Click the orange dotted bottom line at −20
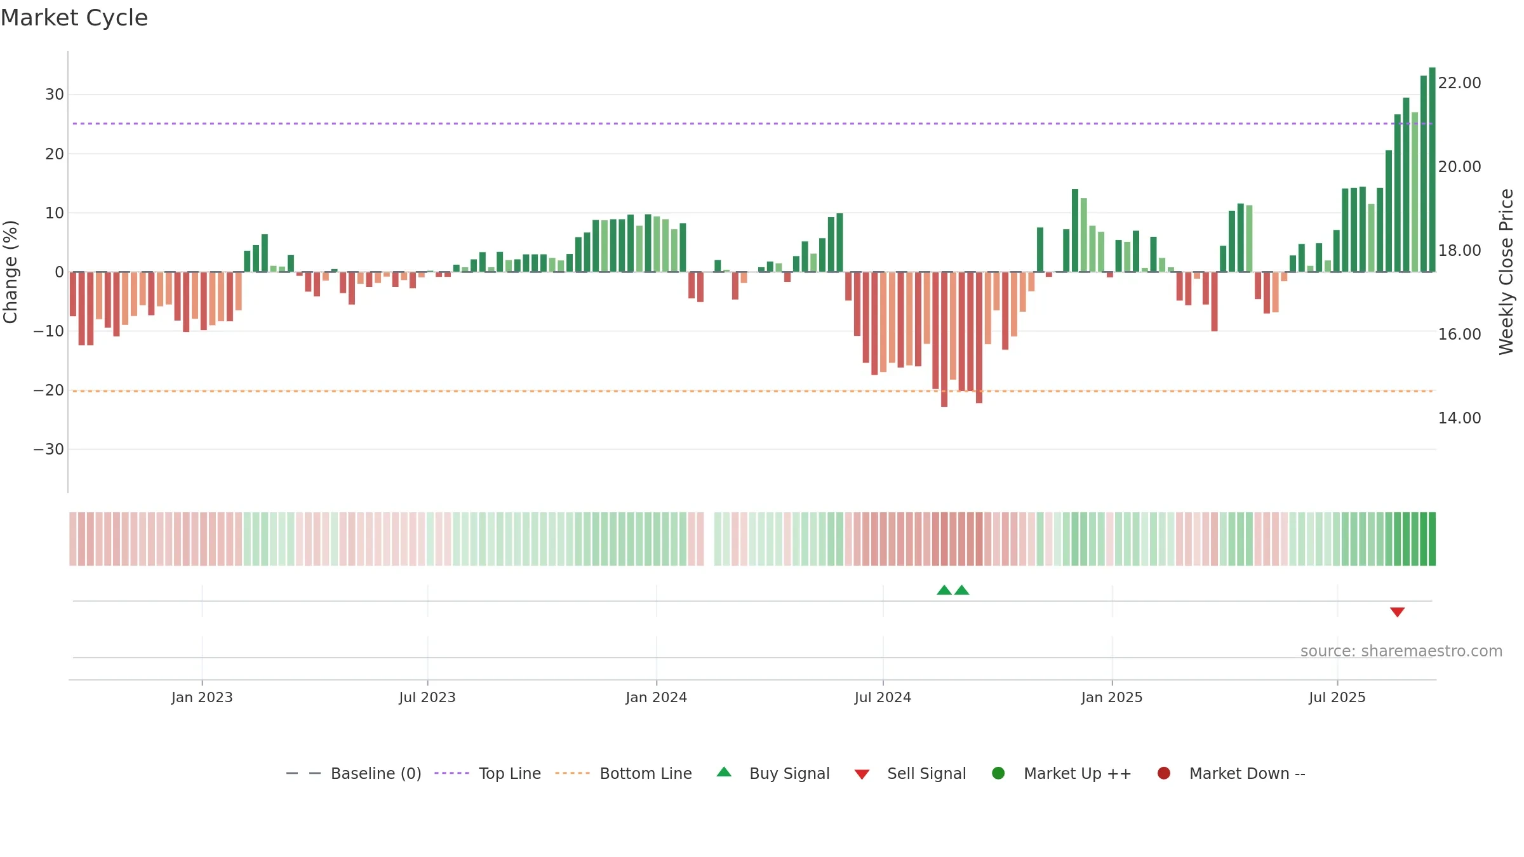The height and width of the screenshot is (857, 1524). [752, 391]
